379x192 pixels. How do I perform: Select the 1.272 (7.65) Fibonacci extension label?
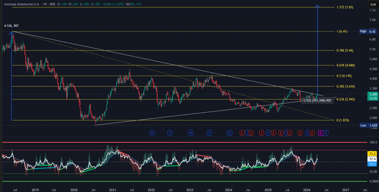click(344, 7)
